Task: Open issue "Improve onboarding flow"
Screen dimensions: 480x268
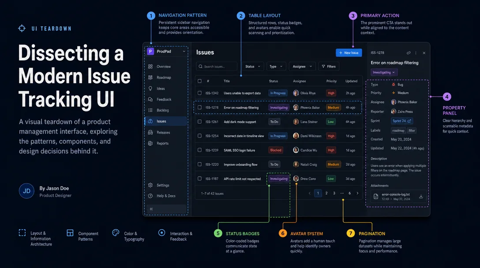Action: pyautogui.click(x=240, y=164)
